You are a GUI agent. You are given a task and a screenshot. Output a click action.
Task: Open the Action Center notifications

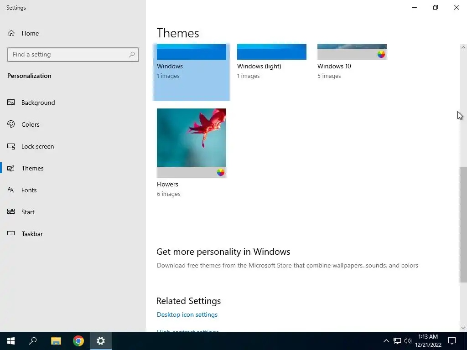point(452,341)
